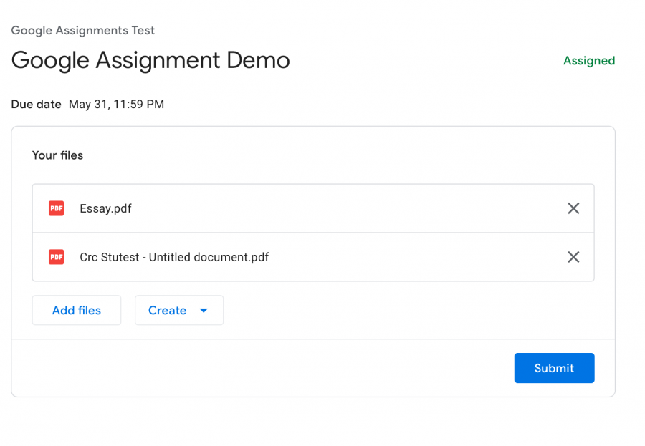Remove Essay.pdf using its X icon
This screenshot has height=446, width=645.
click(x=573, y=208)
